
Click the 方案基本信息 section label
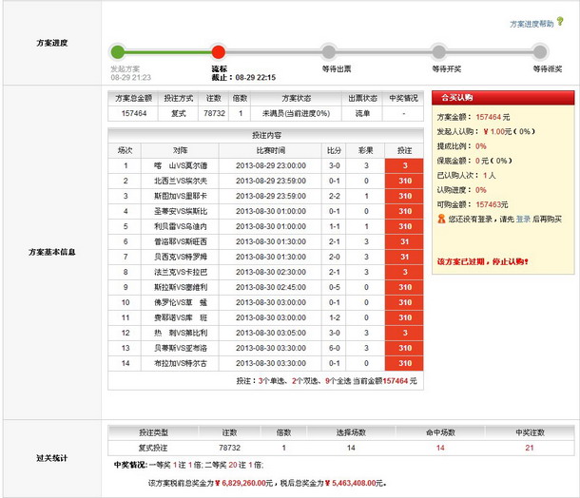(x=51, y=253)
